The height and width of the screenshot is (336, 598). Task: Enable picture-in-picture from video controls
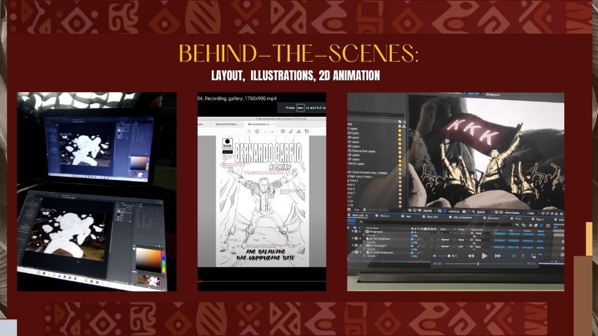pos(533,256)
